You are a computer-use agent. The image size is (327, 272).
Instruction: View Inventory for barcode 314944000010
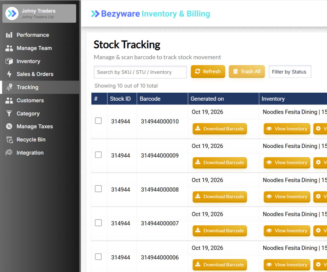(x=287, y=128)
